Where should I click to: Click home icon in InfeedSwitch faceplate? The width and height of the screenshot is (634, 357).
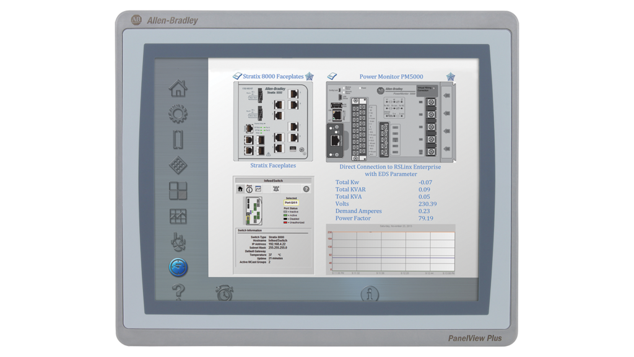click(240, 189)
